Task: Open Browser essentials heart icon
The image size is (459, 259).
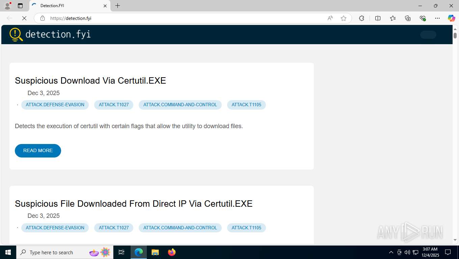Action: (x=423, y=18)
